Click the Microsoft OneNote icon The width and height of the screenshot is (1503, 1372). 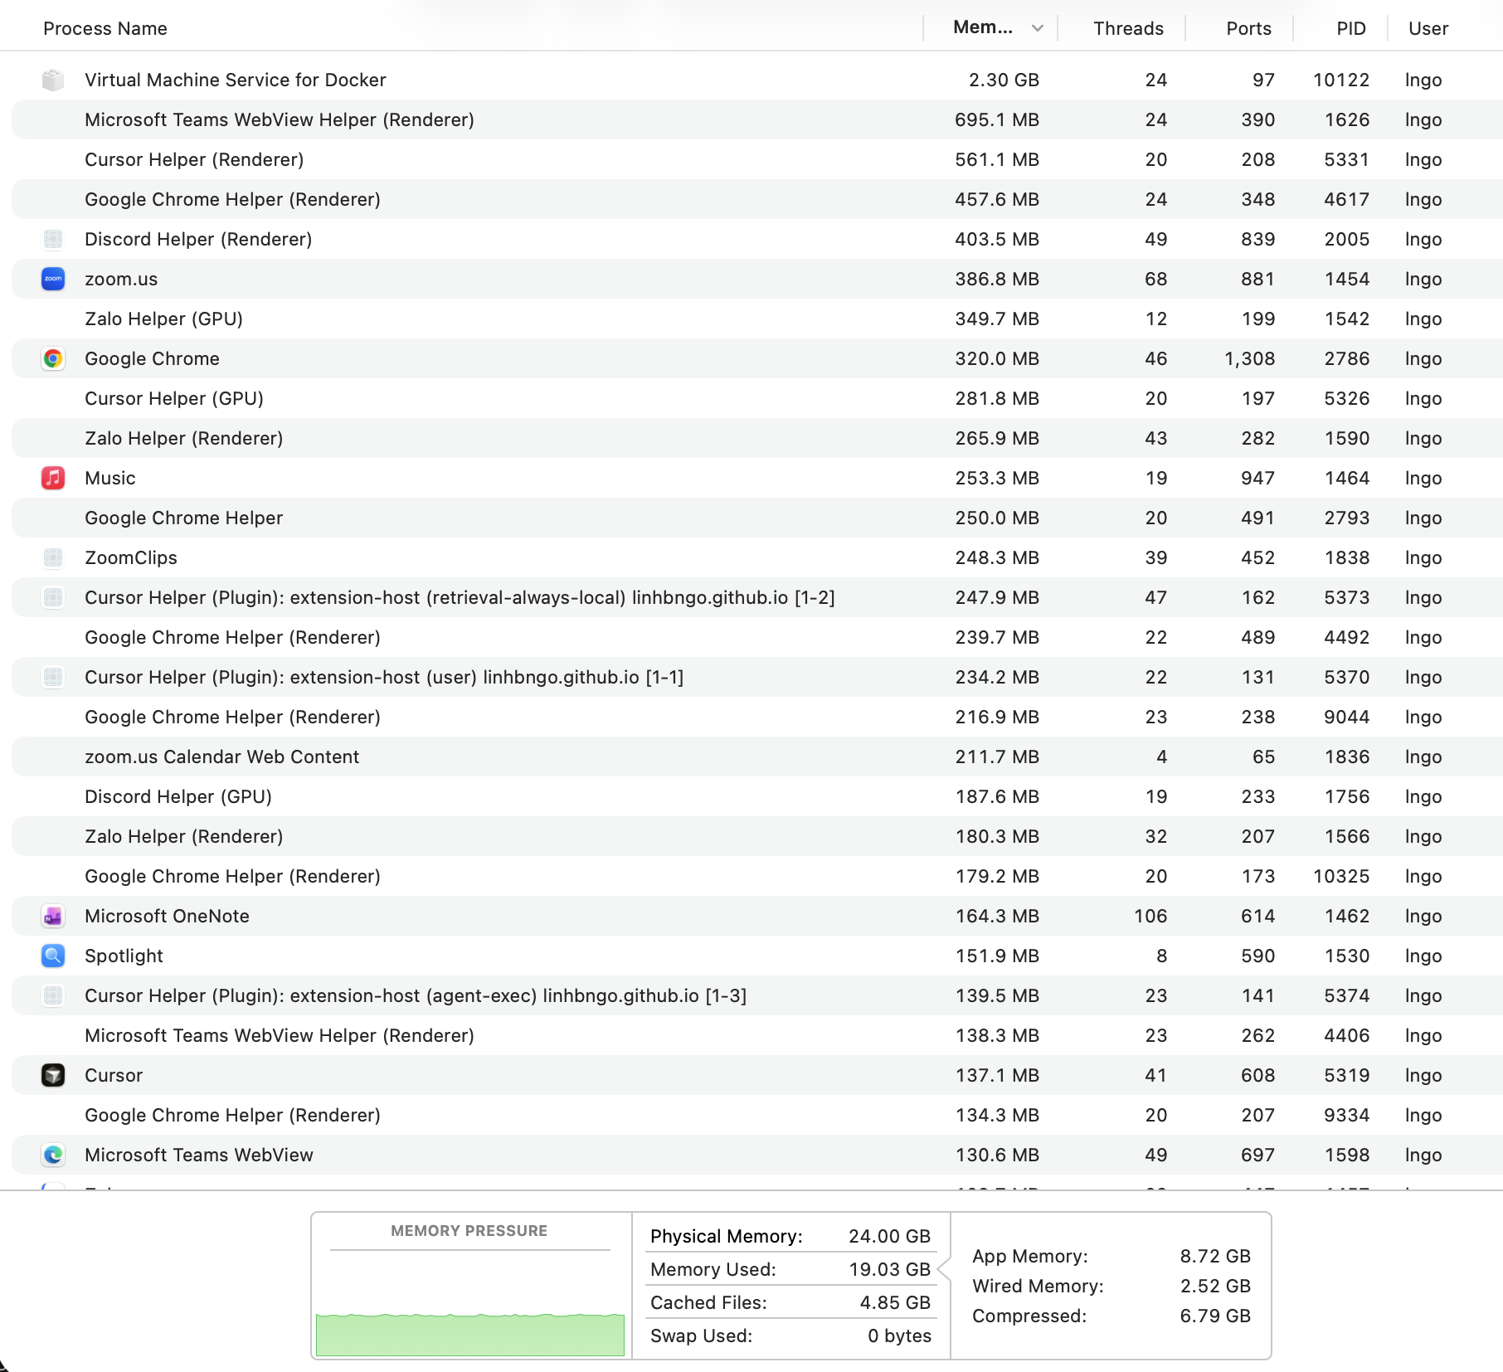(53, 916)
